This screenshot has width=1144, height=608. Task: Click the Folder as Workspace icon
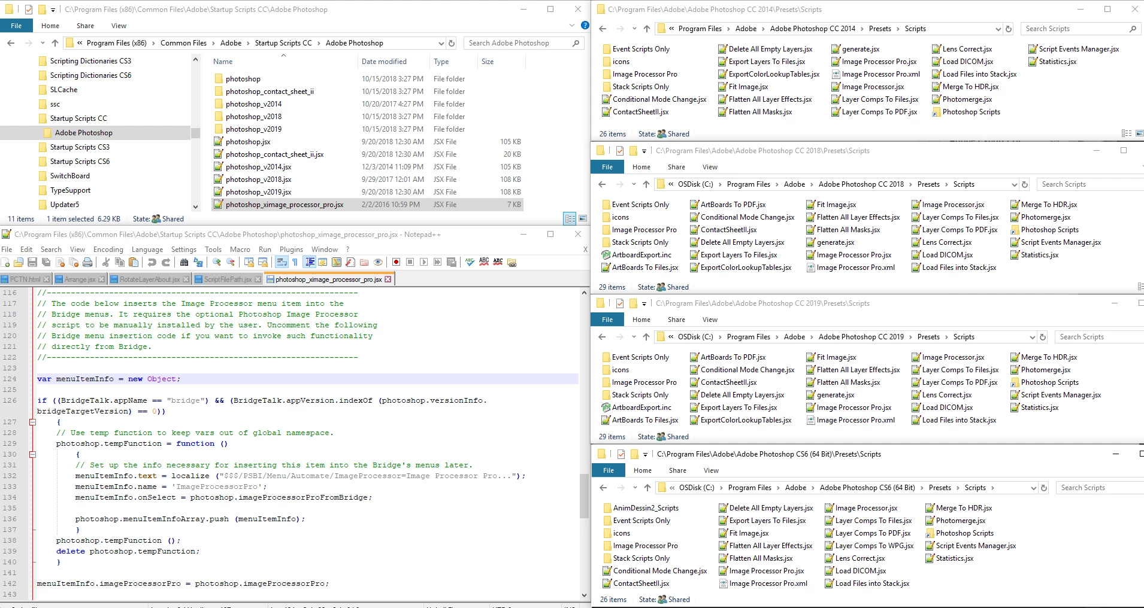tap(364, 262)
